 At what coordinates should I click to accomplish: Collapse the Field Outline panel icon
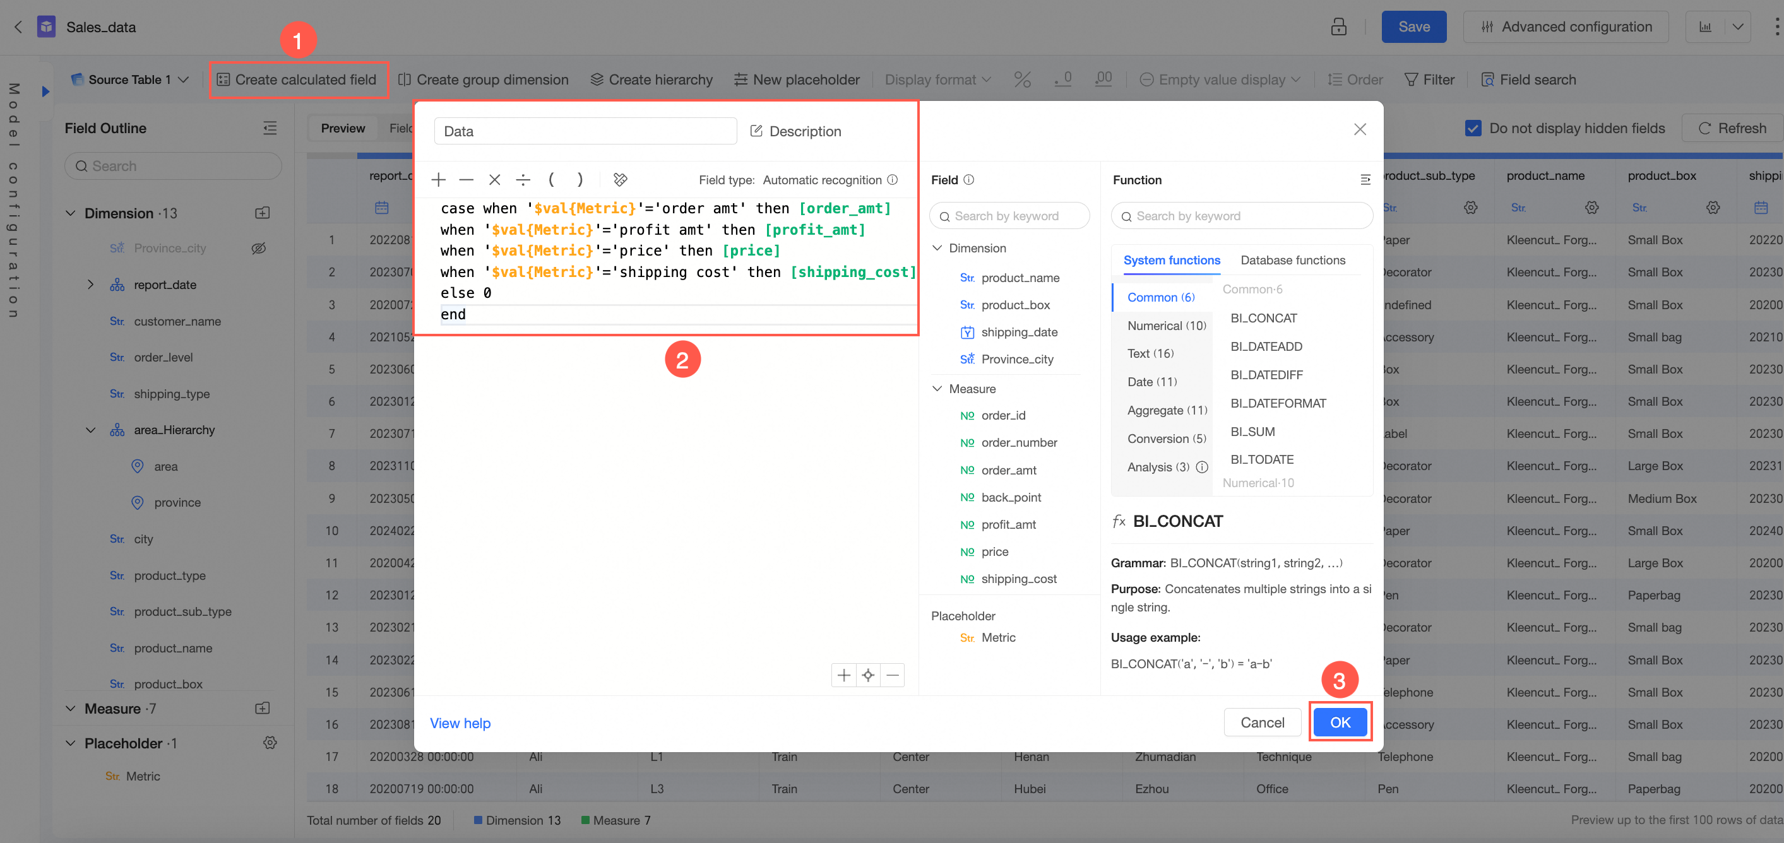270,128
